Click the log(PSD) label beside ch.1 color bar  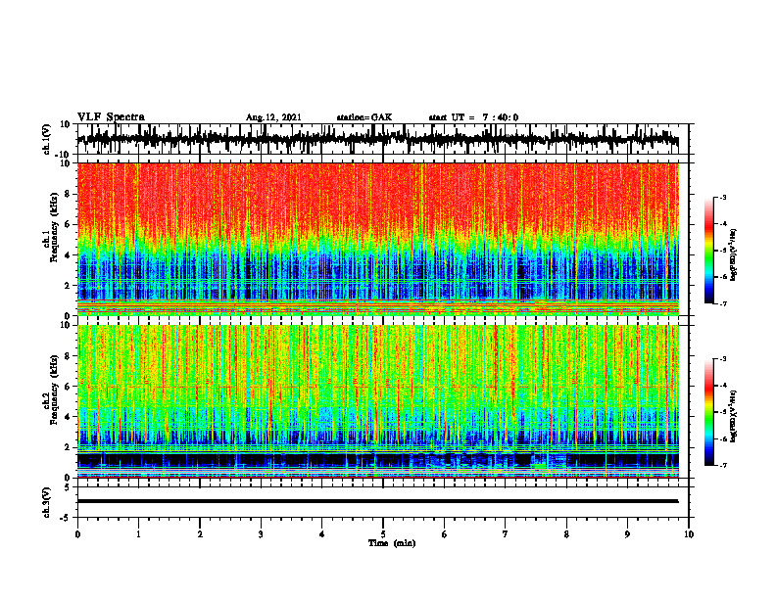734,254
